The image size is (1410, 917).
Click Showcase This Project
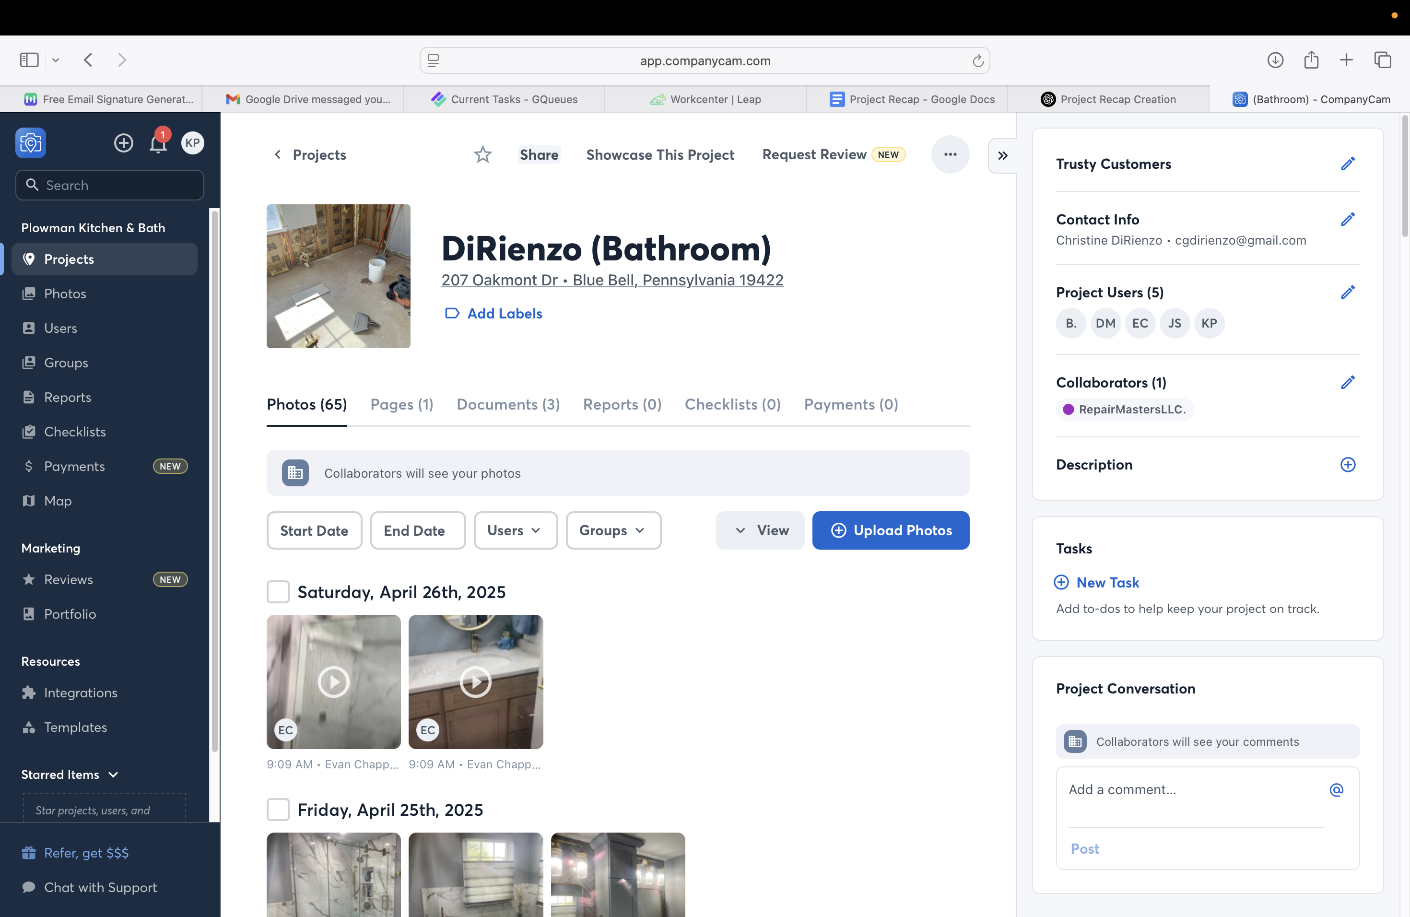coord(660,154)
